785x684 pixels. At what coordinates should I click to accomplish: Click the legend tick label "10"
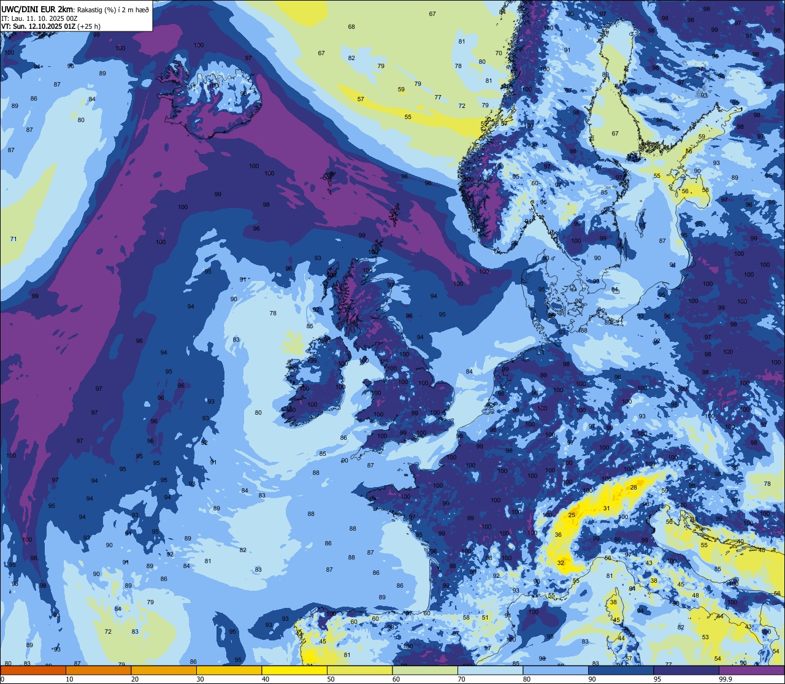69,679
